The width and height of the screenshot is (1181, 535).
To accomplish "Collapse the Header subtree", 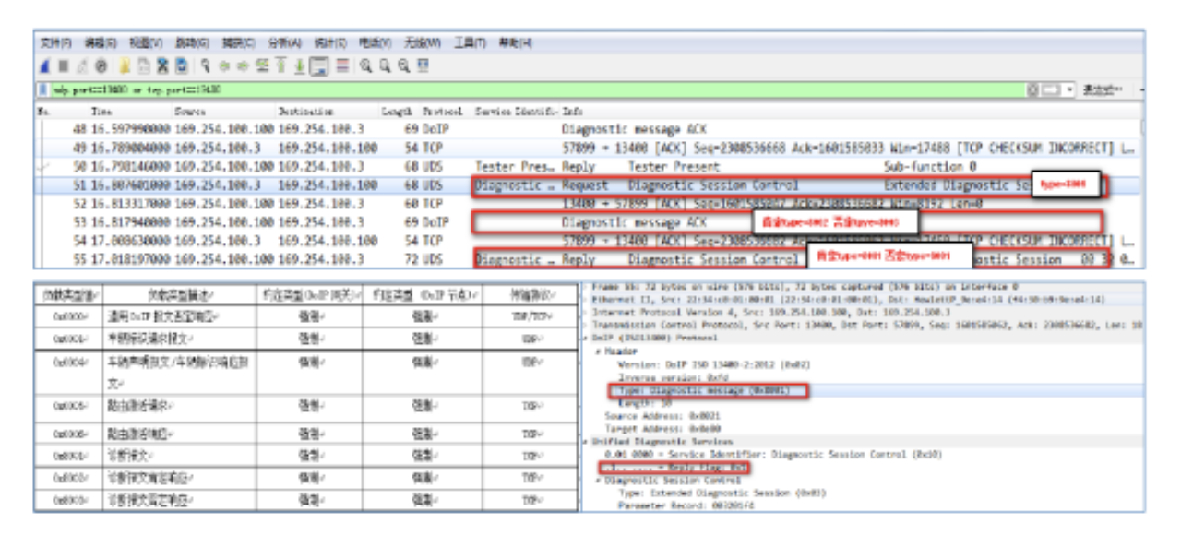I will (x=598, y=352).
